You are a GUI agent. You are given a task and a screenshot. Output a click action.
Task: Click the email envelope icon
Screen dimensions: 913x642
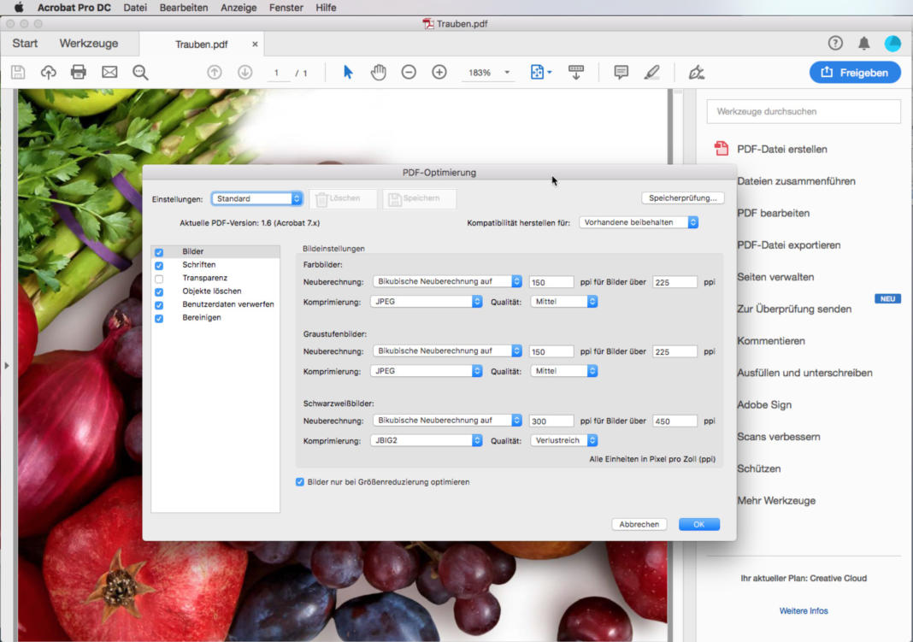pyautogui.click(x=109, y=73)
